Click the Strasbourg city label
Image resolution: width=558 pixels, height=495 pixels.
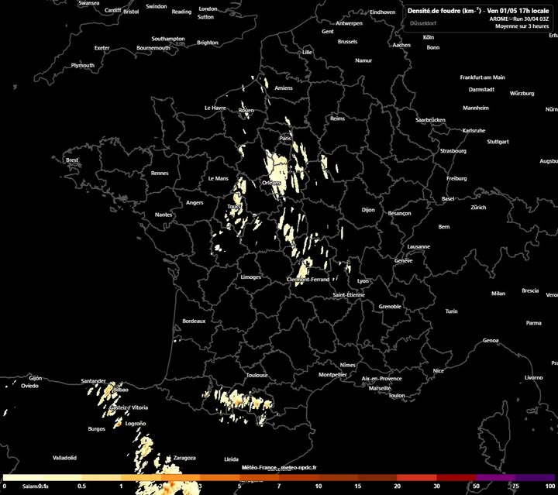[453, 151]
